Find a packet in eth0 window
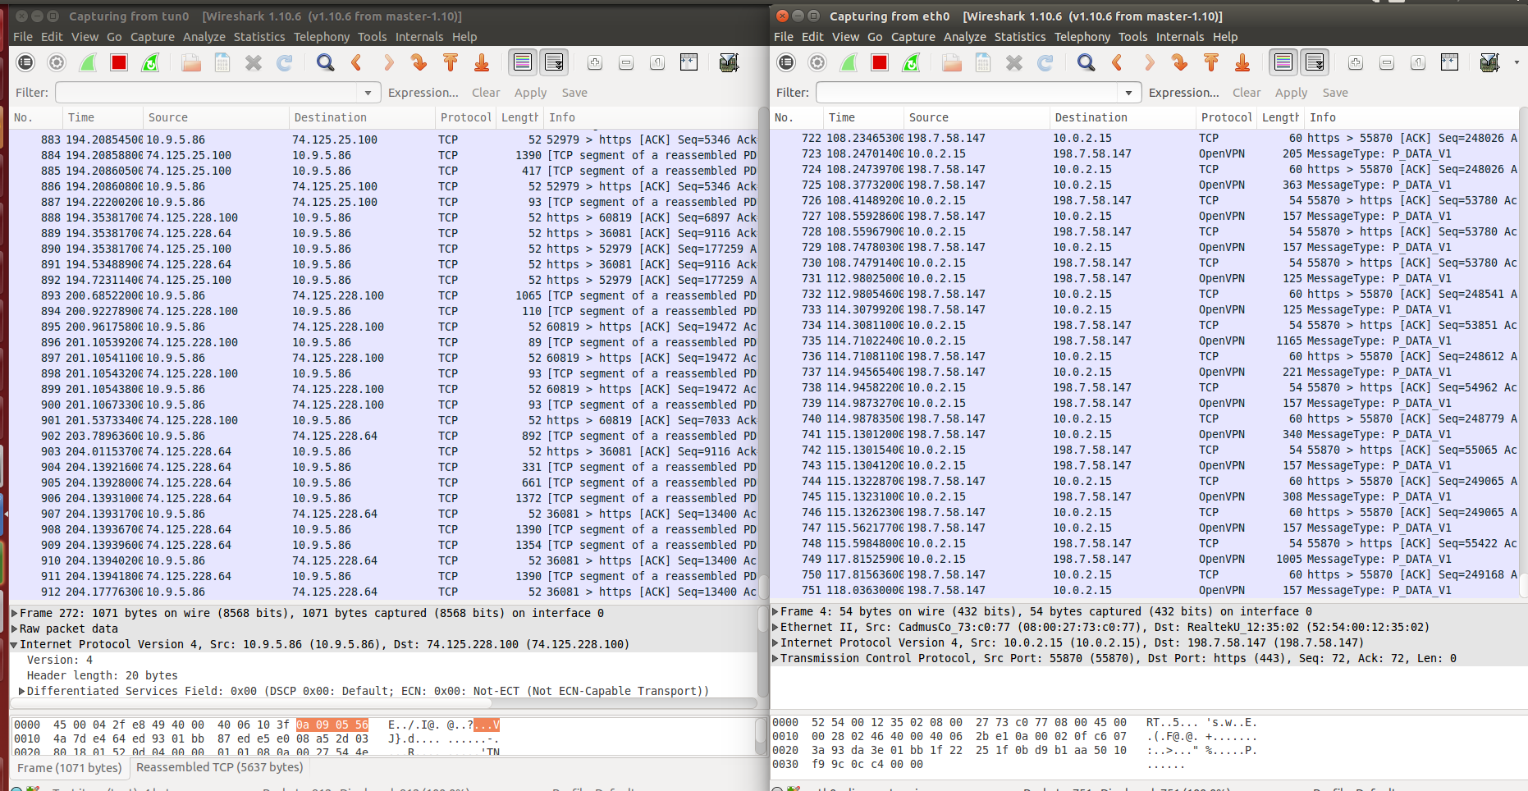 coord(1087,62)
